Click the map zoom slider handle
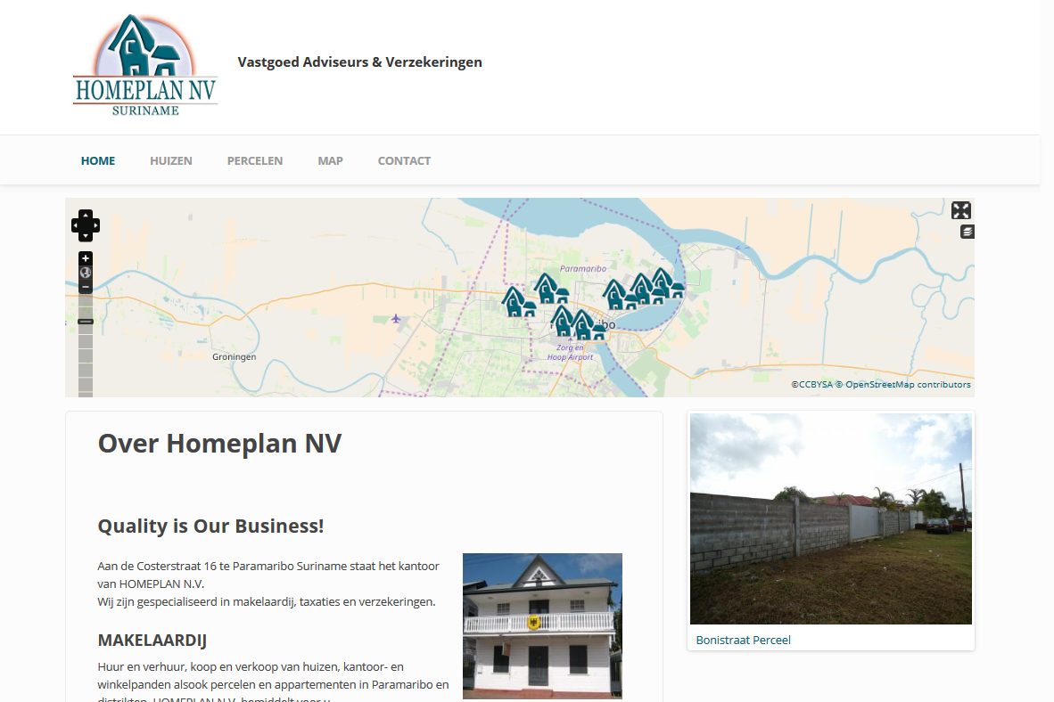This screenshot has width=1054, height=702. click(x=86, y=321)
